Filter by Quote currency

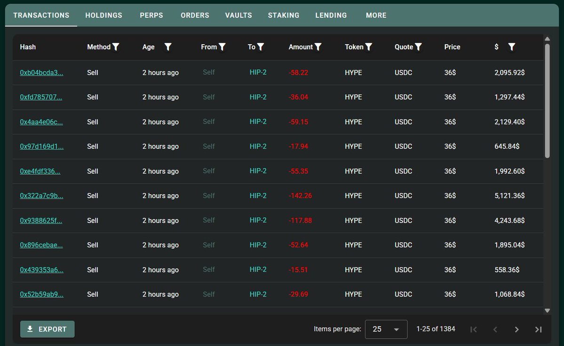[418, 47]
